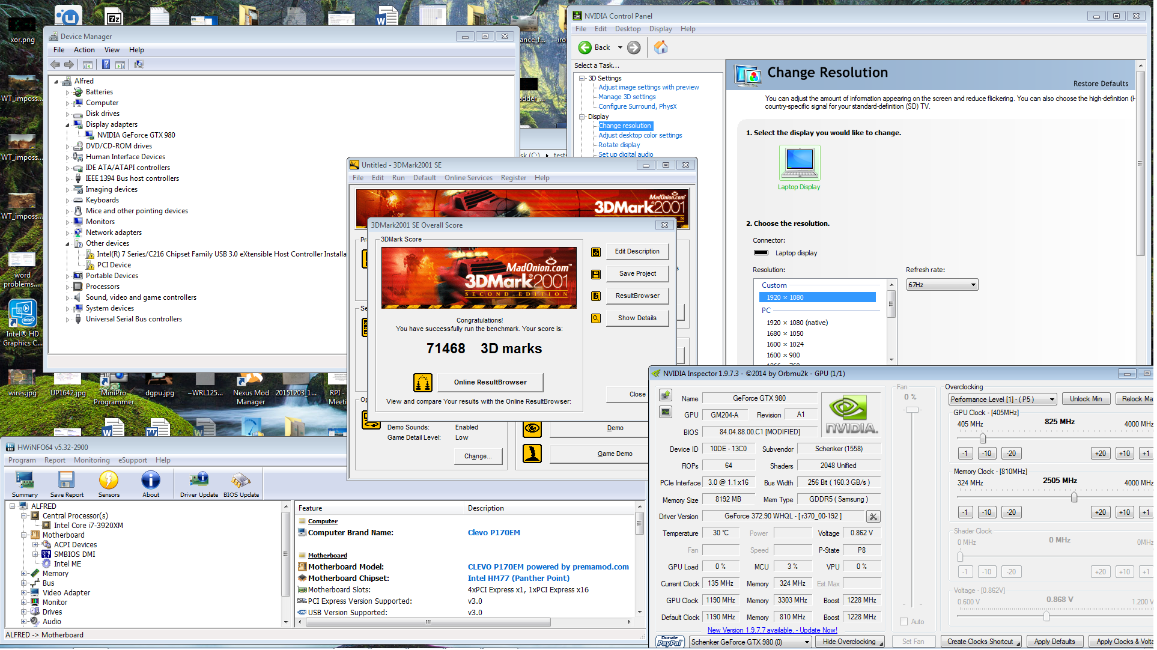Expand Processors node in Device Manager
Image resolution: width=1157 pixels, height=650 pixels.
click(x=68, y=287)
